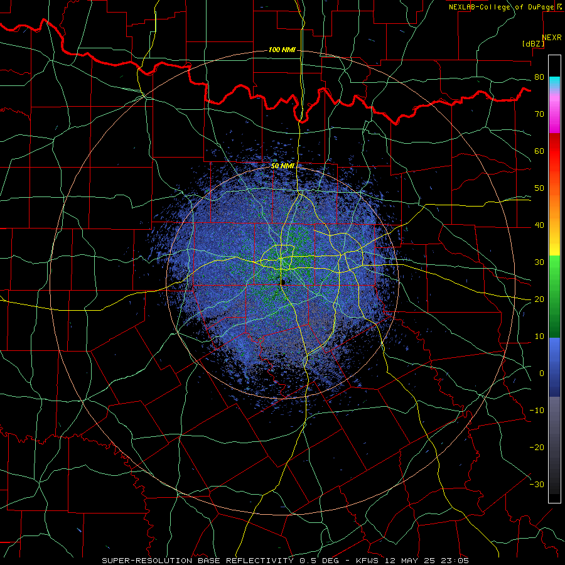This screenshot has height=565, width=565.
Task: Click the bright green segment of the color bar
Action: pyautogui.click(x=554, y=267)
